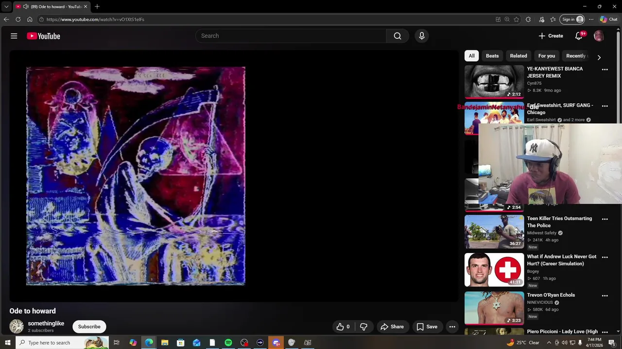Screen dimensions: 622x349
Task: Save the video to a playlist
Action: 427,327
